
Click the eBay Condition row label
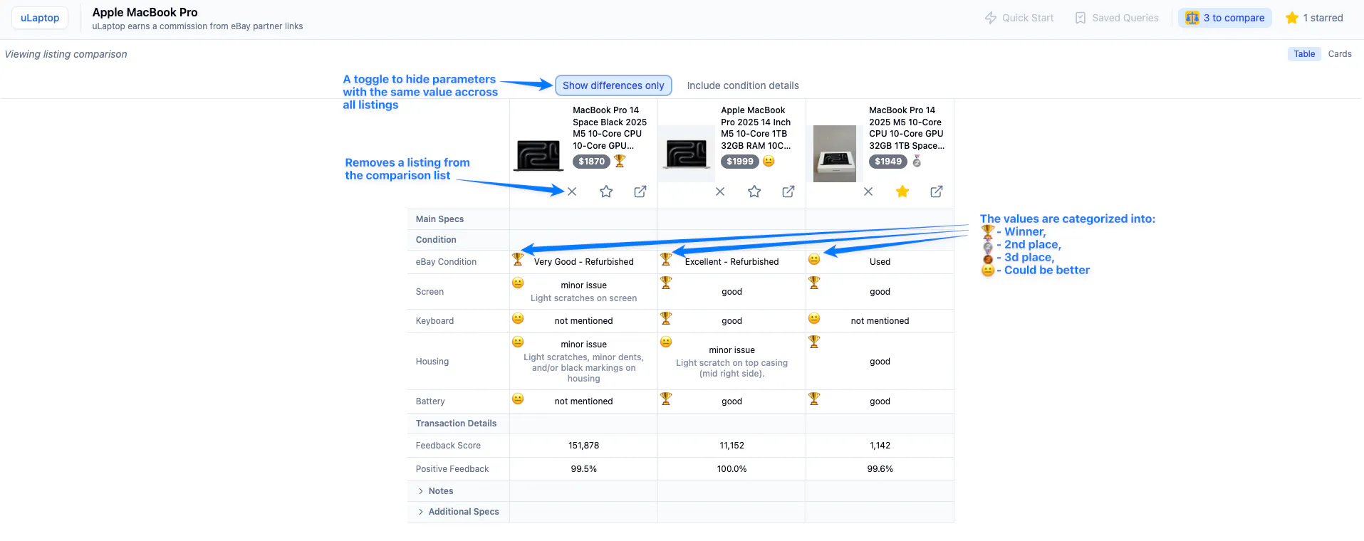446,262
